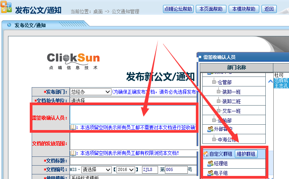Click the 自定义群组 house icon
This screenshot has height=179, width=289.
(206, 154)
